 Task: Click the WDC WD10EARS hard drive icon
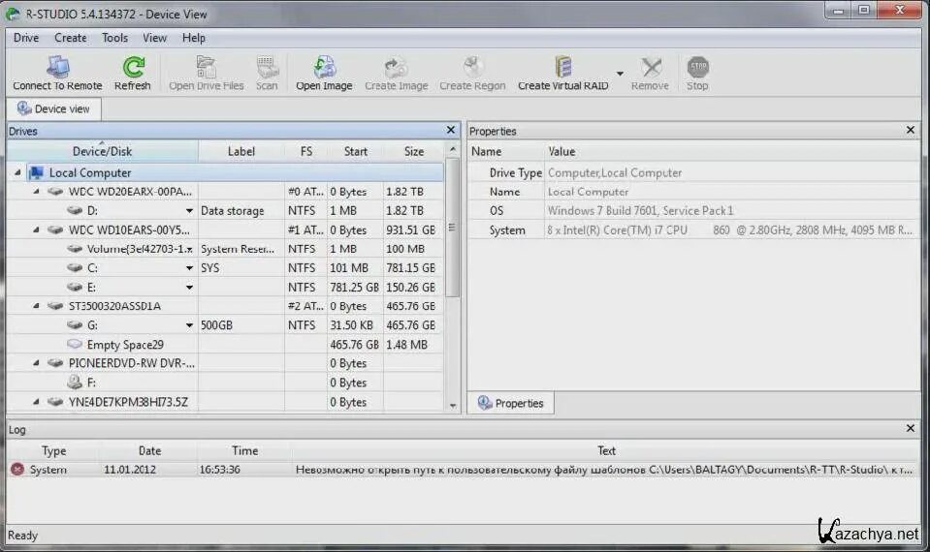pyautogui.click(x=55, y=230)
